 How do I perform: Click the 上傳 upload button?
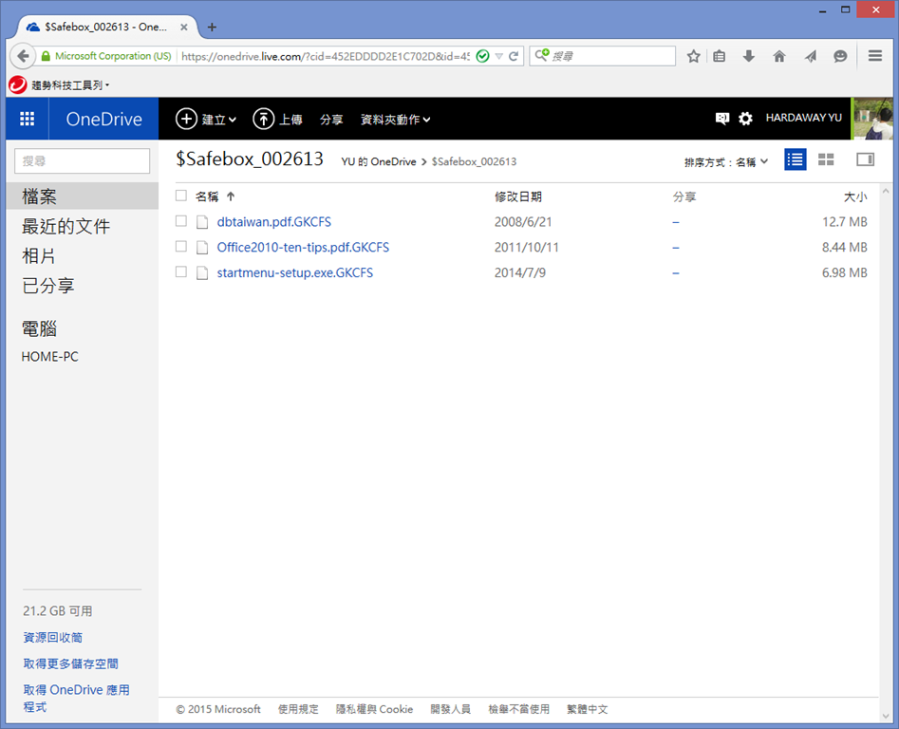[x=277, y=120]
